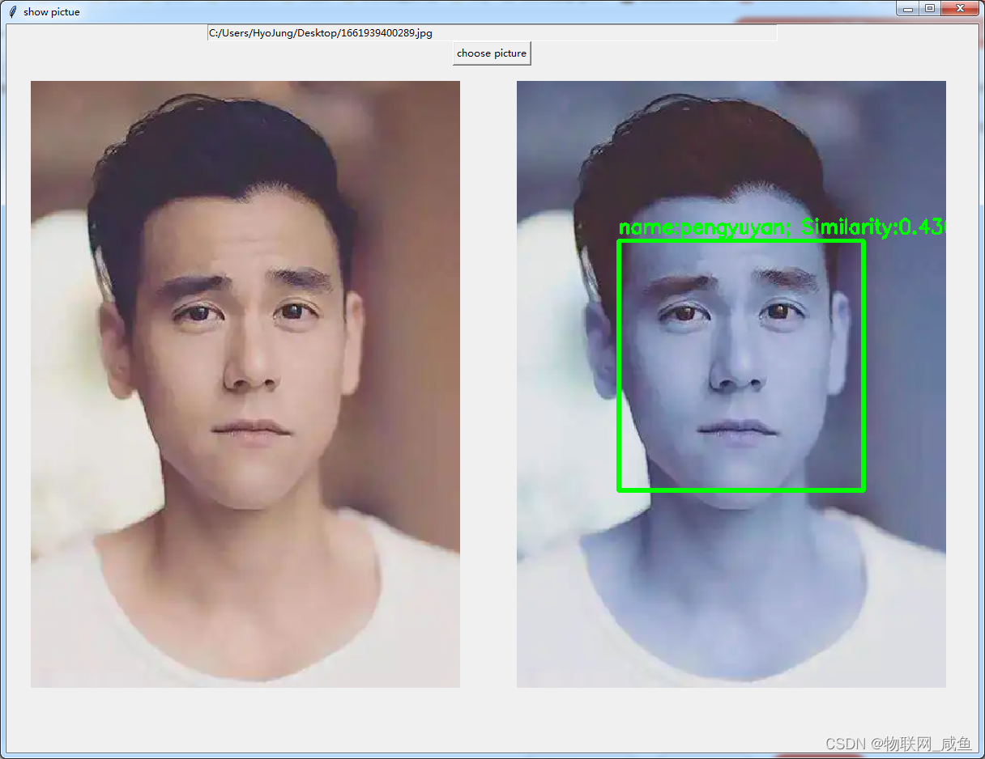This screenshot has width=985, height=759.
Task: Click the choose picture button
Action: (x=492, y=53)
